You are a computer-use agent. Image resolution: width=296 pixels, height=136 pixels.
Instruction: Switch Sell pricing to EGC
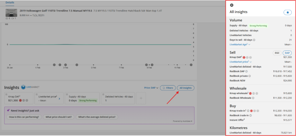(x=276, y=53)
